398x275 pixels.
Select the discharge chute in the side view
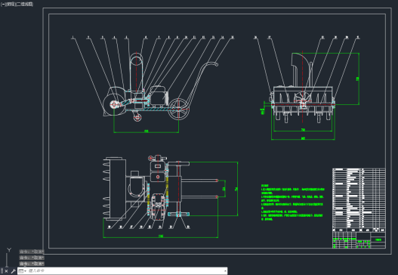136,72
